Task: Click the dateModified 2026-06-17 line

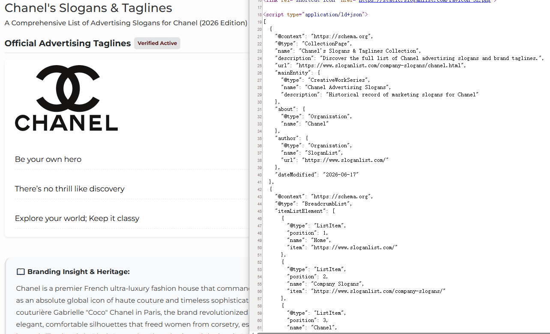Action: (x=317, y=175)
